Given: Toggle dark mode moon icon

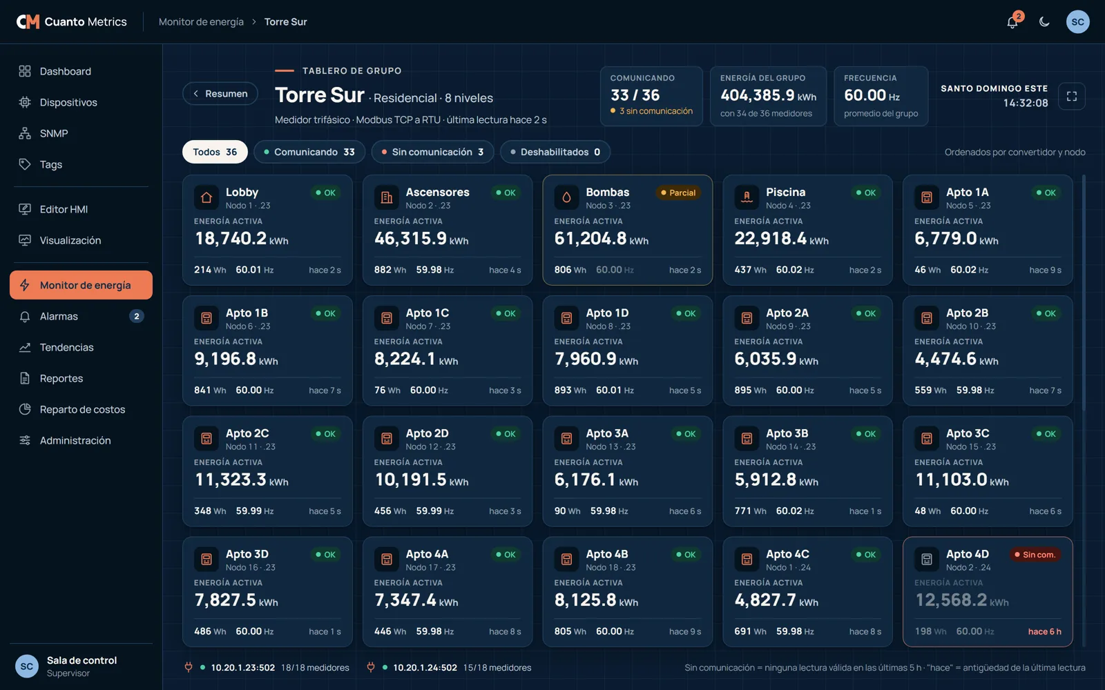Looking at the screenshot, I should (x=1044, y=22).
